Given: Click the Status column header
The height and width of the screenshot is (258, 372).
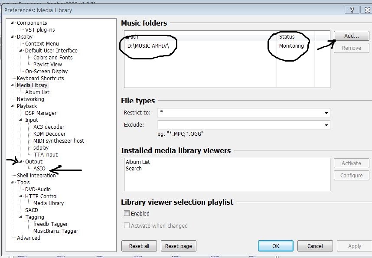Looking at the screenshot, I should (295, 36).
